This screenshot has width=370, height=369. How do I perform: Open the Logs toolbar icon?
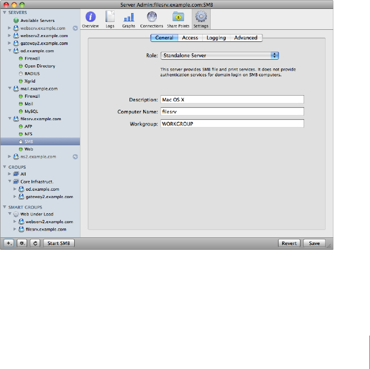[110, 19]
